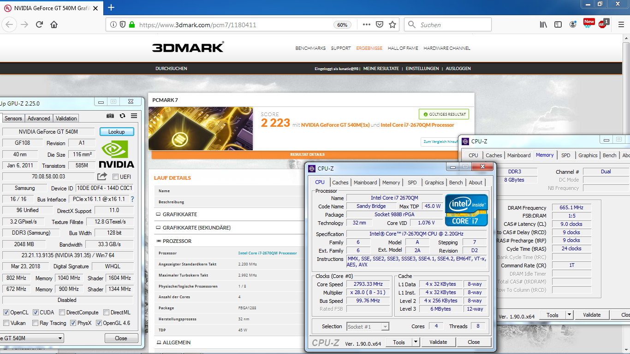Viewport: 630px width, 354px height.
Task: Open the Firefox home page
Action: 54,25
